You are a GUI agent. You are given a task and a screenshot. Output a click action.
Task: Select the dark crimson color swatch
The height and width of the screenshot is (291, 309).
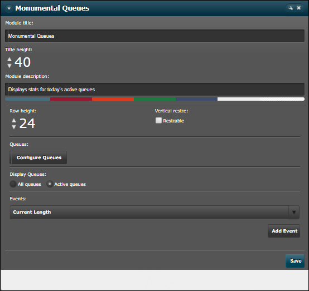pos(71,99)
